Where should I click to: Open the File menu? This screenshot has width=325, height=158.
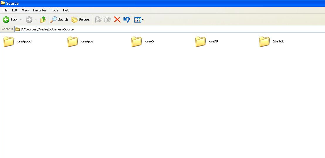click(x=5, y=10)
